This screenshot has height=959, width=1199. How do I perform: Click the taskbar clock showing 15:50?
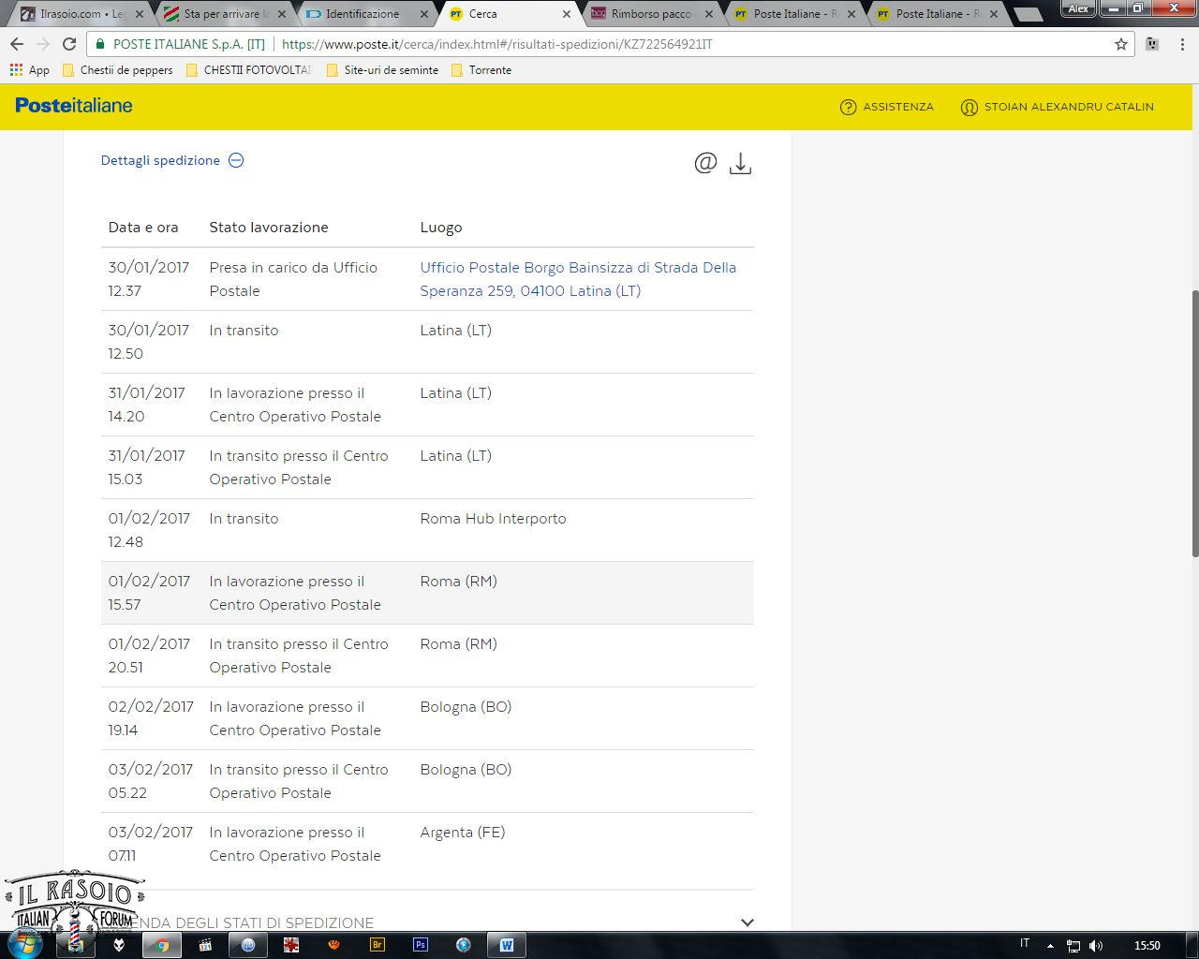(x=1147, y=946)
